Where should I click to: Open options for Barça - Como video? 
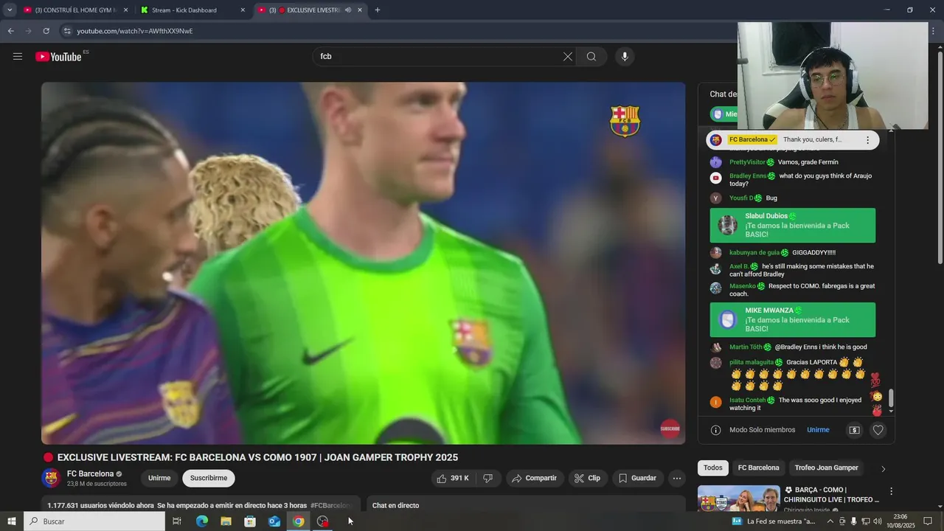(891, 491)
